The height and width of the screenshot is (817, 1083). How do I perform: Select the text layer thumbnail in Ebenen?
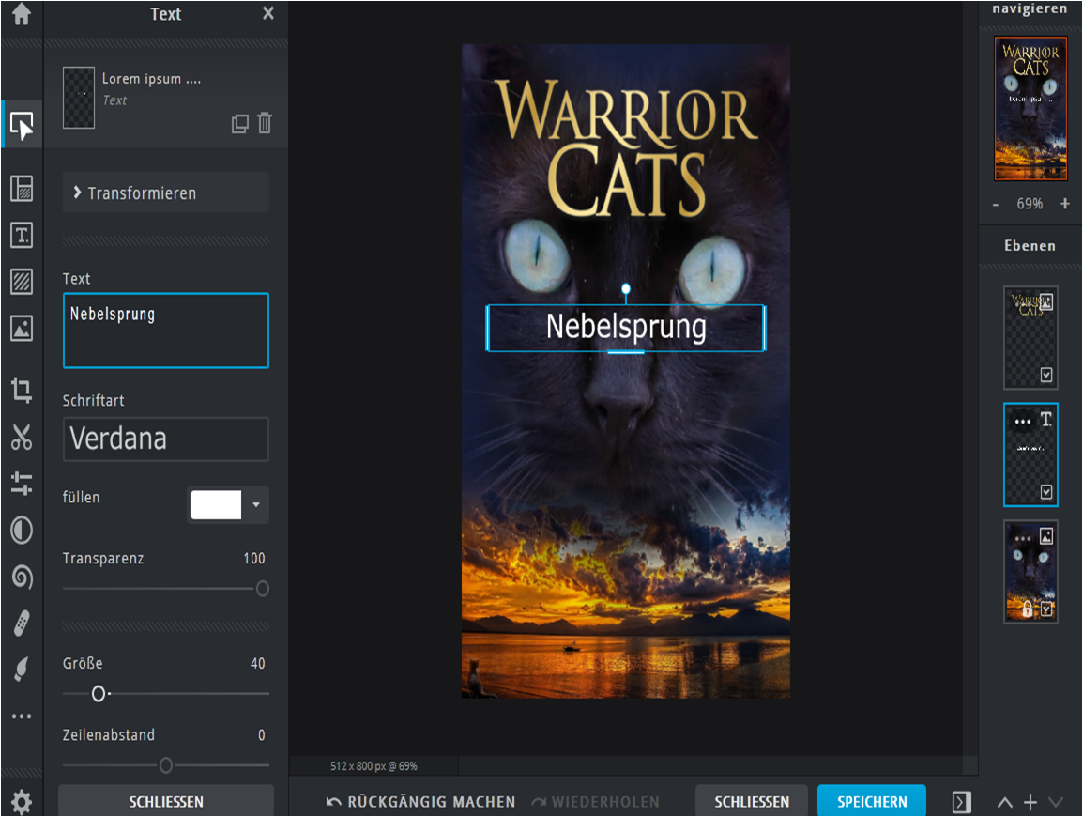[1030, 455]
